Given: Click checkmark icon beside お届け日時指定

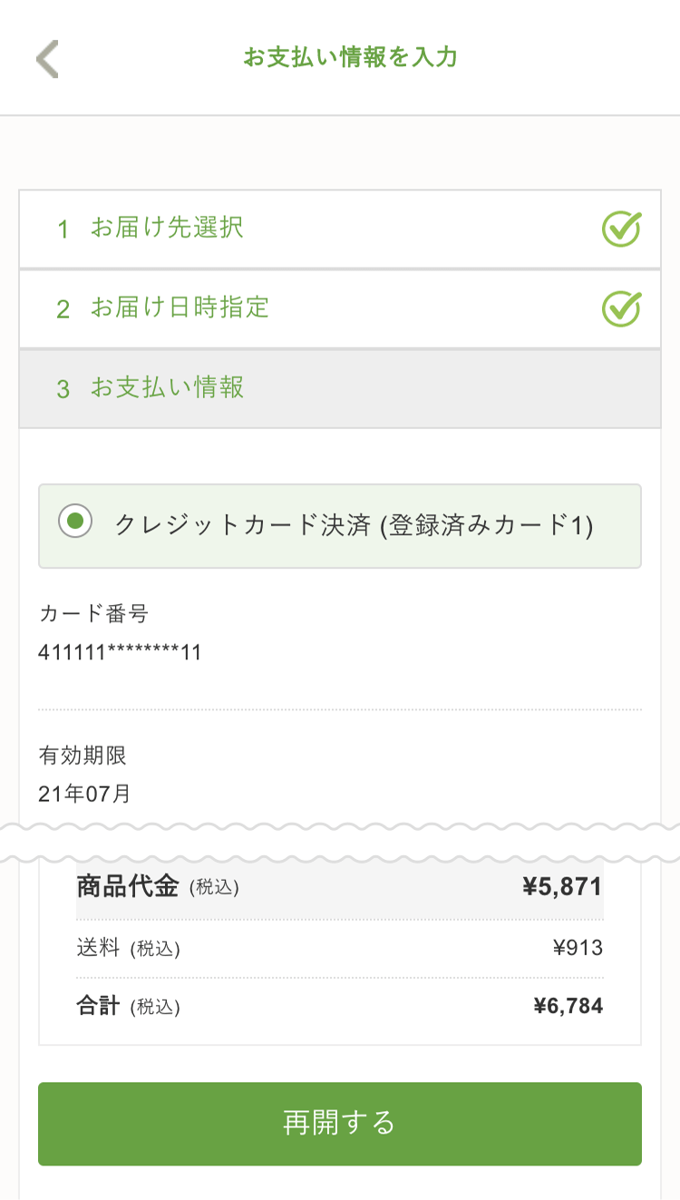Looking at the screenshot, I should click(x=621, y=308).
